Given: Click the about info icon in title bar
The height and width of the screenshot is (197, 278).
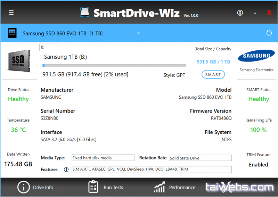Looking at the screenshot, I should pyautogui.click(x=240, y=13).
